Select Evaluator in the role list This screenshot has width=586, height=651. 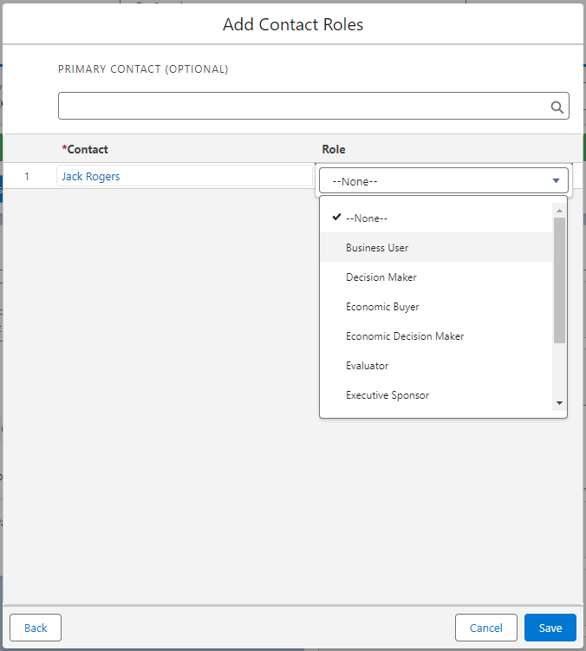367,366
